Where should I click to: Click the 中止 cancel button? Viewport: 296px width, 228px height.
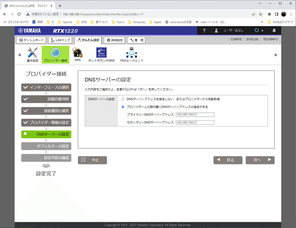tap(92, 160)
